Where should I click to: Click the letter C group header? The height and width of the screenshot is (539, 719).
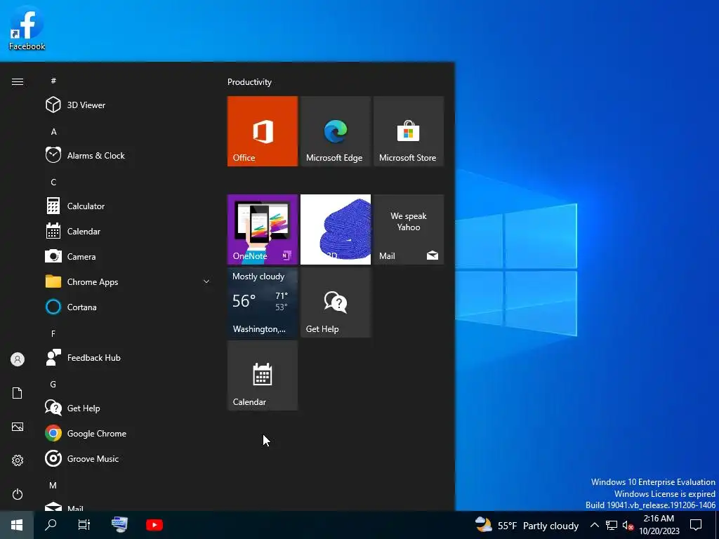pos(53,182)
